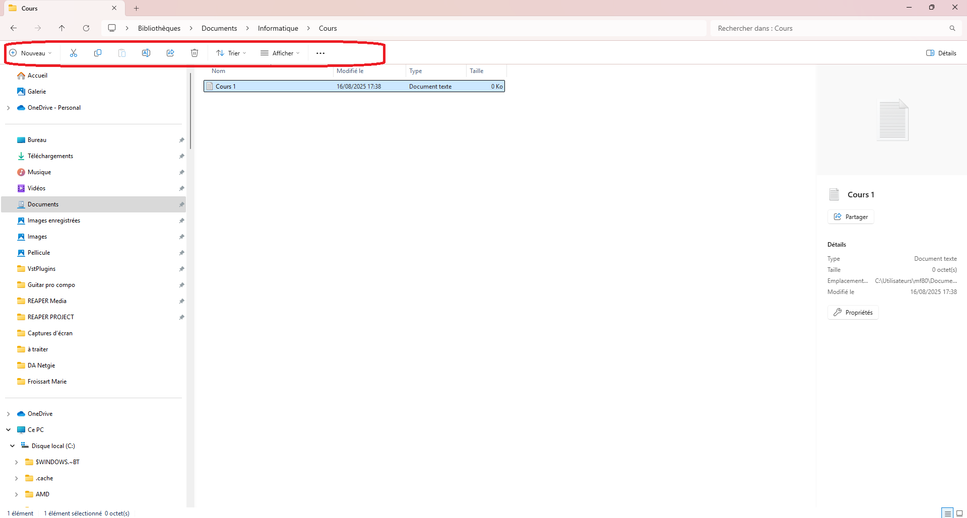The width and height of the screenshot is (967, 518).
Task: Open the Nouveau dropdown
Action: (31, 53)
